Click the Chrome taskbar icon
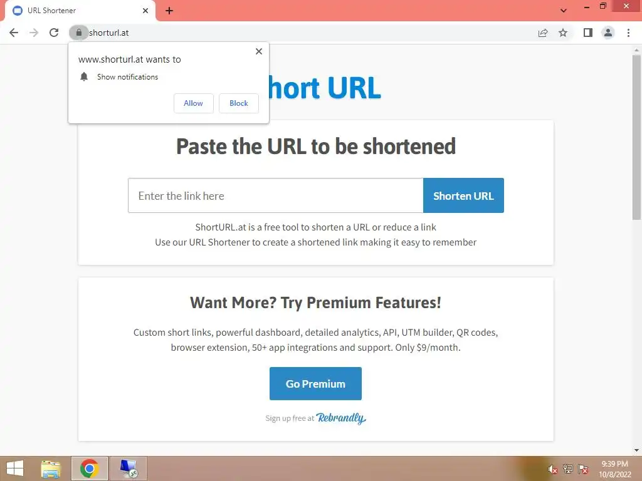This screenshot has height=481, width=642. click(89, 468)
